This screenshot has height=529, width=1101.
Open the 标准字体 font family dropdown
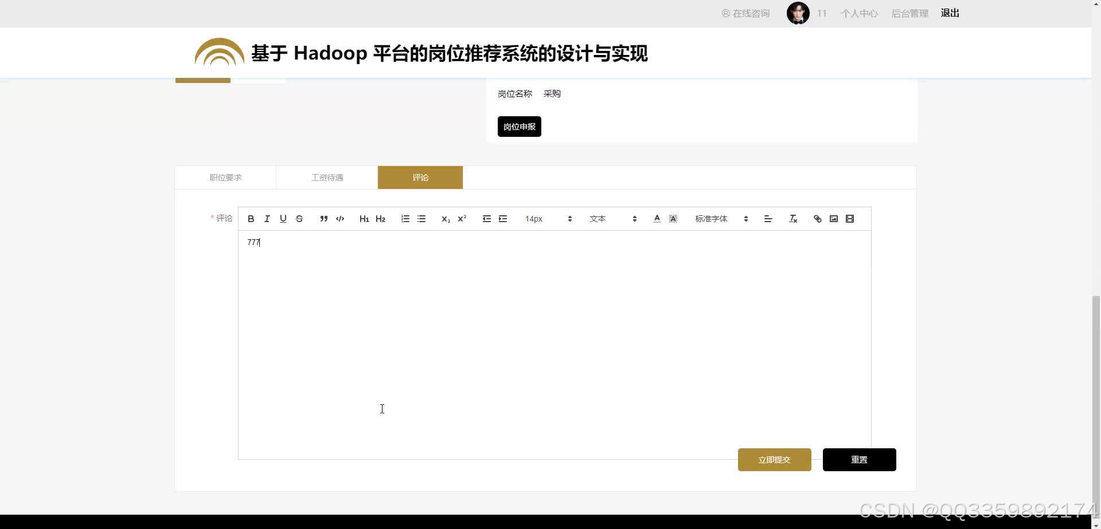721,219
